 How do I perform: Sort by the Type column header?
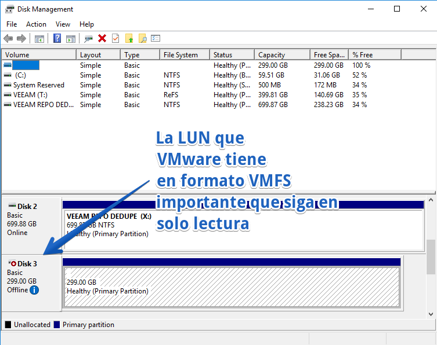click(x=140, y=55)
